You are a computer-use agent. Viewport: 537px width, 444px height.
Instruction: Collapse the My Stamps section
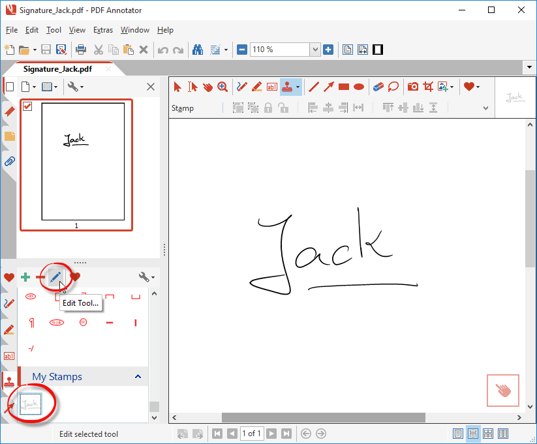coord(137,376)
